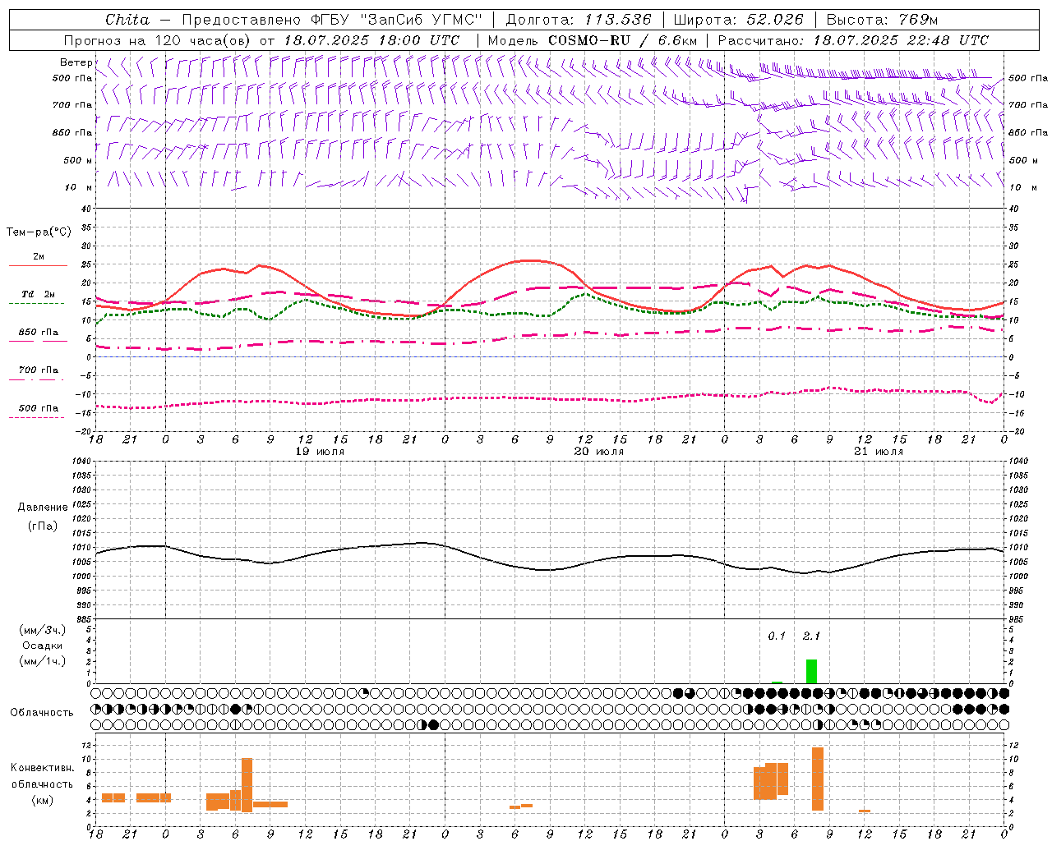1052x841 pixels.
Task: Select the '(мм/1ч.)' precipitation unit label
Action: (43, 661)
